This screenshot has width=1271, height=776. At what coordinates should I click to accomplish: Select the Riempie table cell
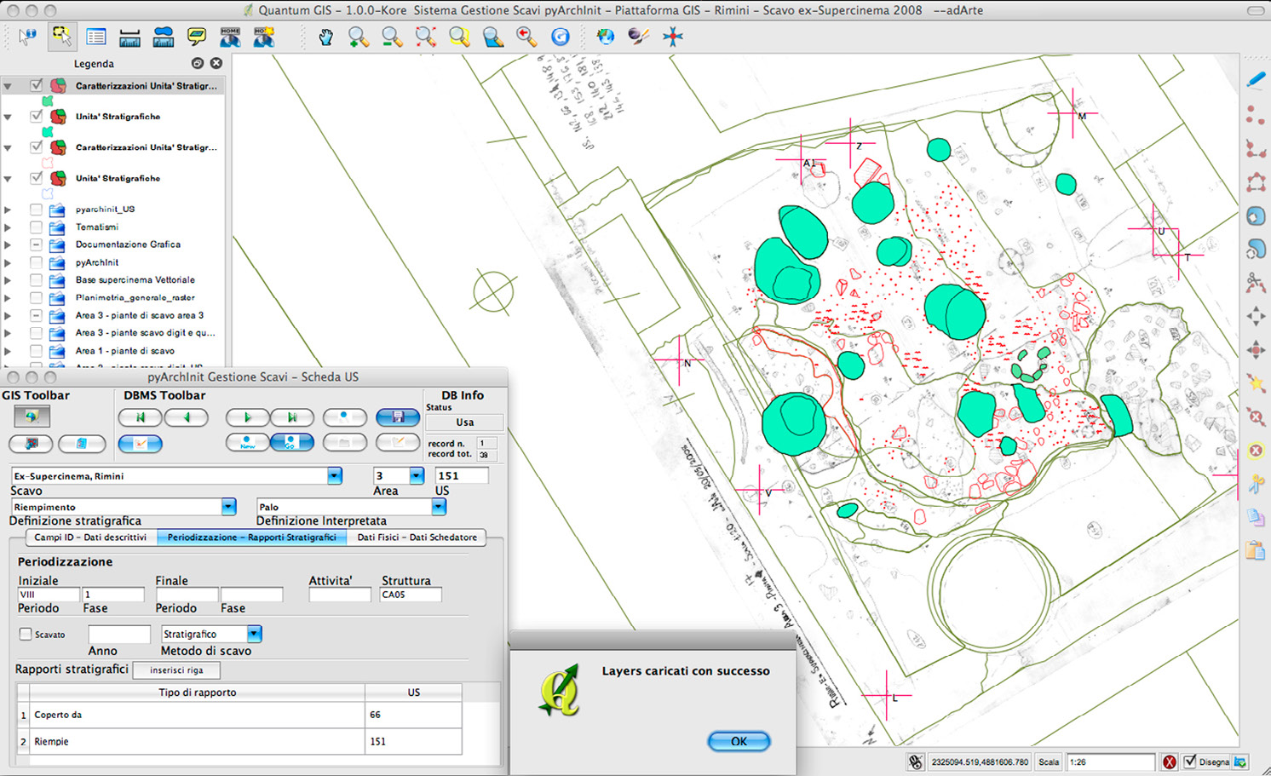pyautogui.click(x=198, y=741)
